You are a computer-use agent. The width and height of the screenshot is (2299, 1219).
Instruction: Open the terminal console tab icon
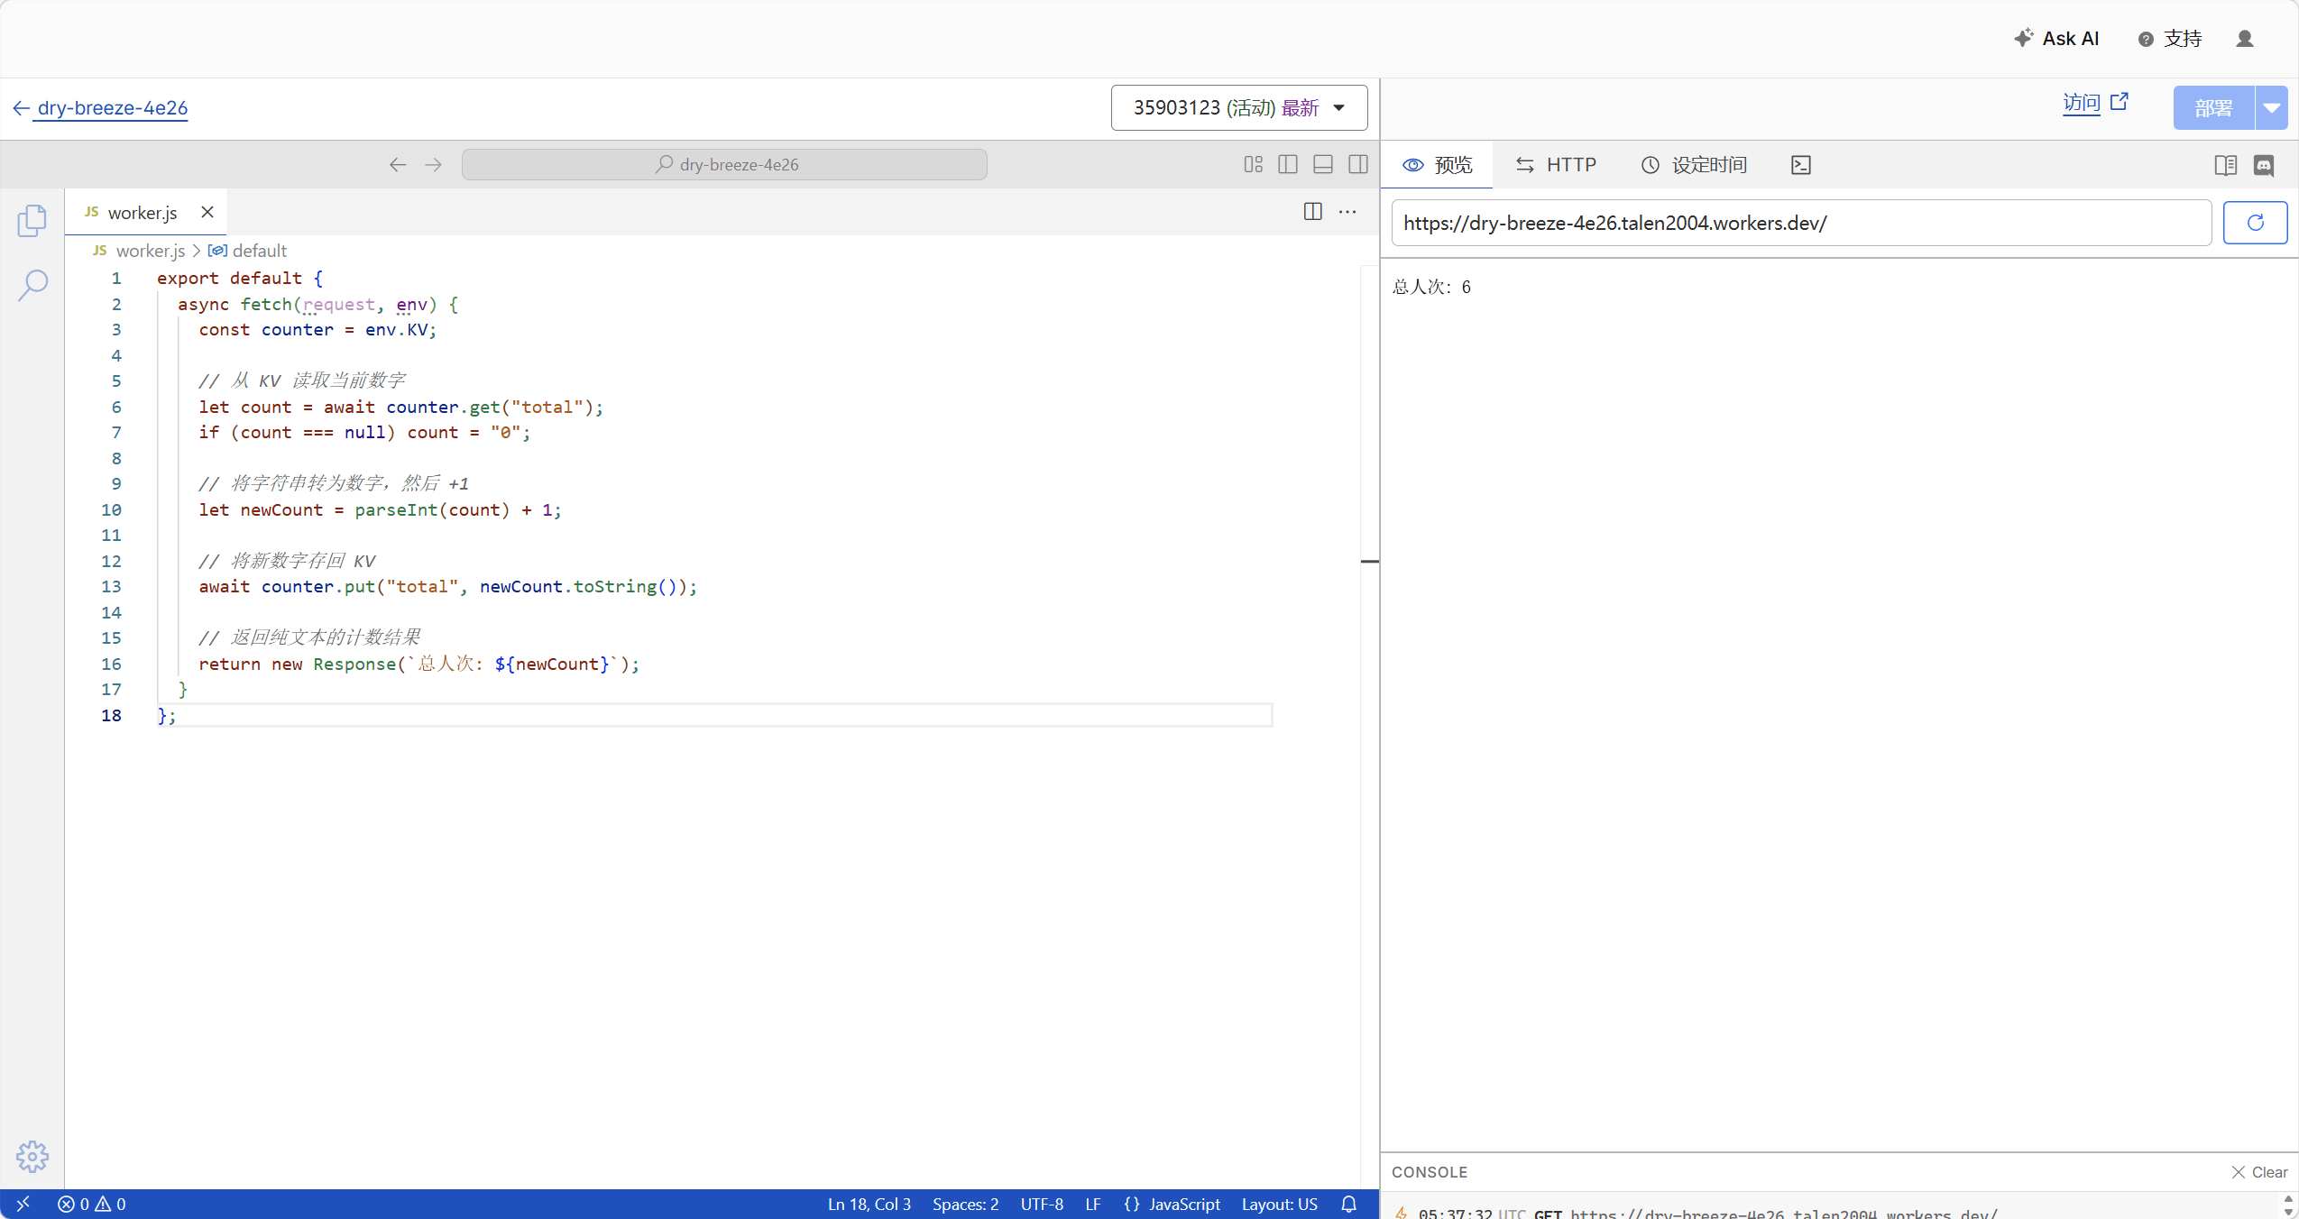pos(1801,165)
